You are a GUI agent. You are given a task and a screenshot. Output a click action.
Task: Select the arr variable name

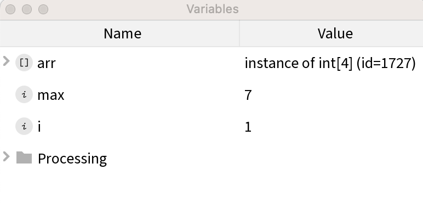[47, 63]
